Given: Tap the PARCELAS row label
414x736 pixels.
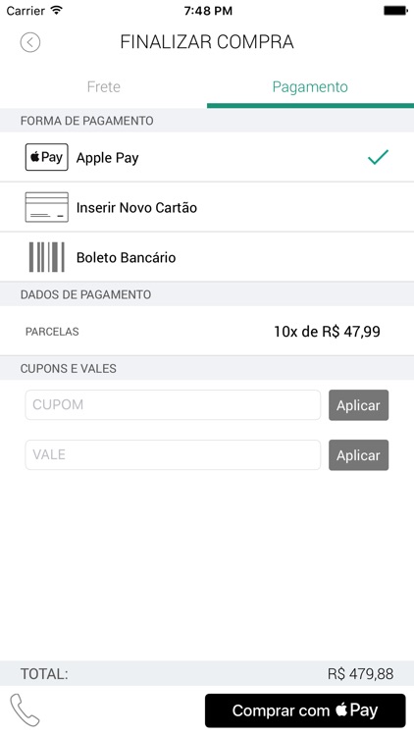Looking at the screenshot, I should [x=52, y=332].
